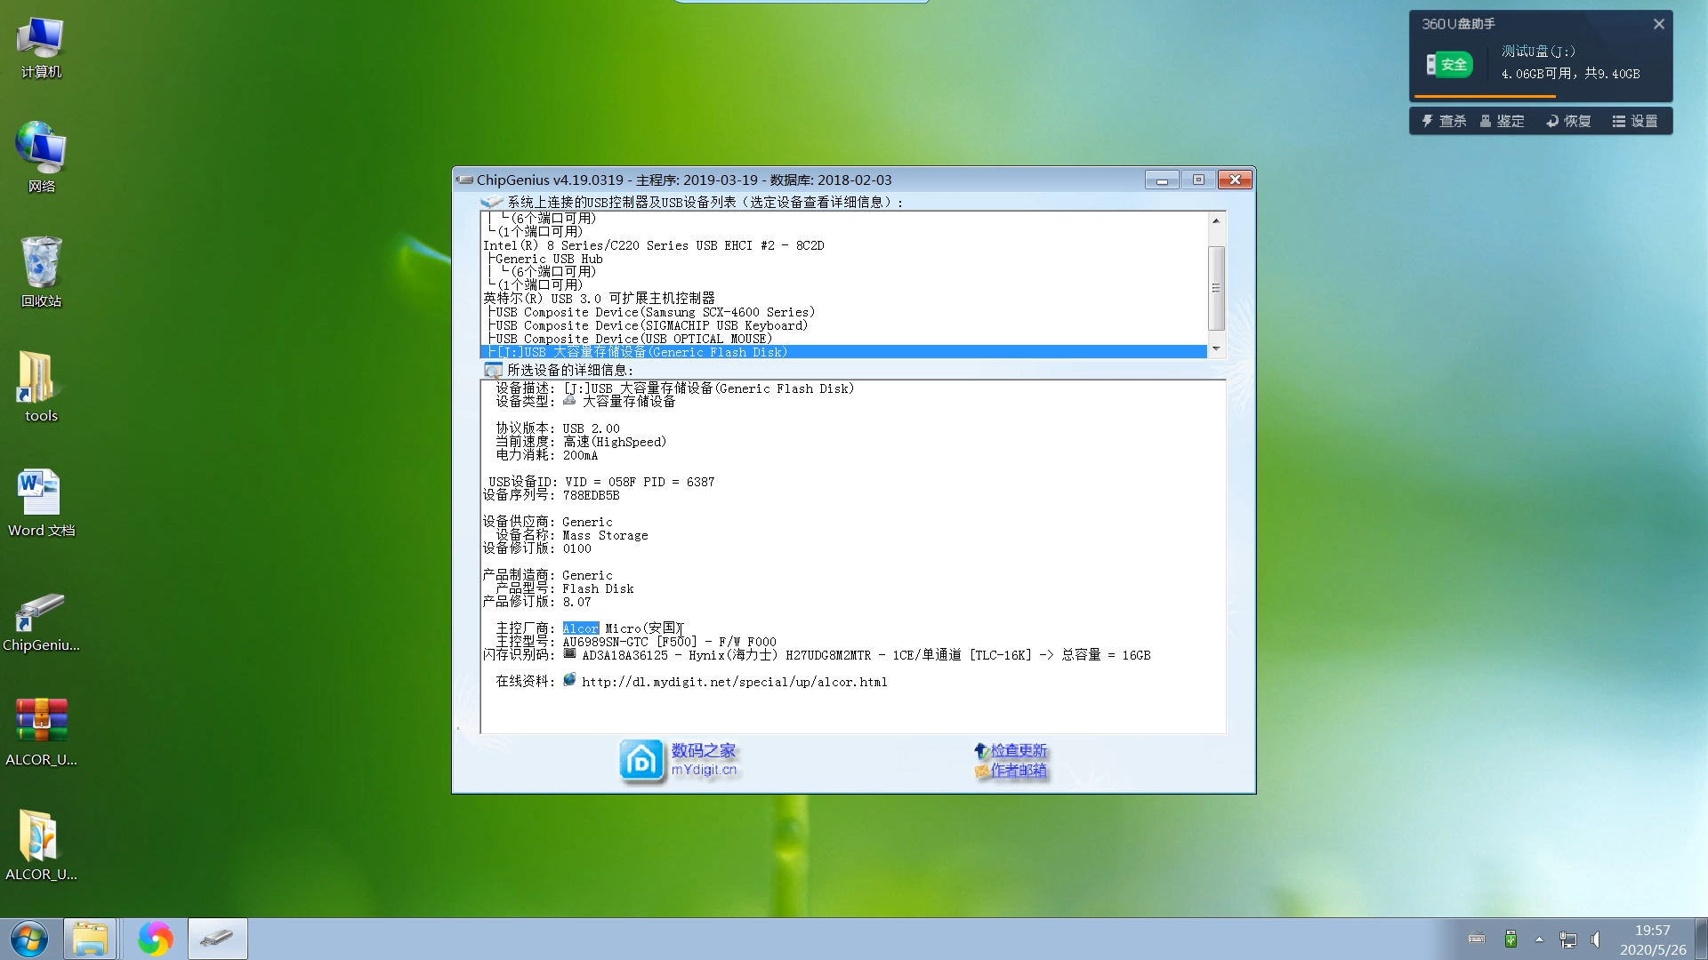
Task: Open the ALCOR_U RAR archive on the desktop
Action: 40,720
